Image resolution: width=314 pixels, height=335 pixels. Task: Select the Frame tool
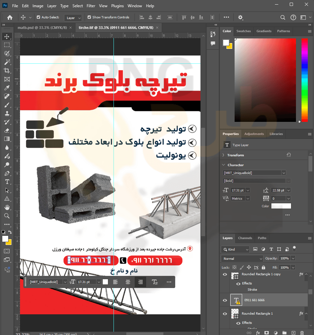[7, 79]
